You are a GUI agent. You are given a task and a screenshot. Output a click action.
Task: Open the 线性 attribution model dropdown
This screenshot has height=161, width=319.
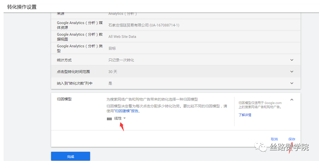(120, 119)
